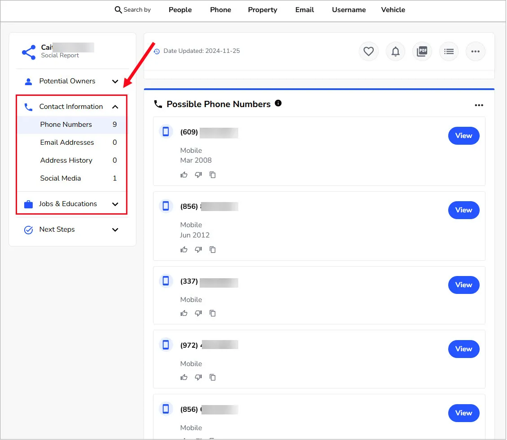
Task: Select the Property search tab
Action: pos(262,10)
